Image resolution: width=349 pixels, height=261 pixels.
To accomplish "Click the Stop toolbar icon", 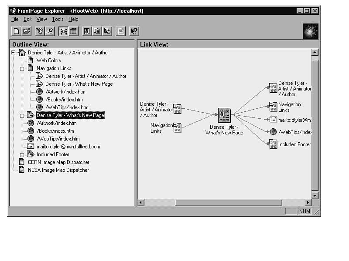I will pos(120,31).
